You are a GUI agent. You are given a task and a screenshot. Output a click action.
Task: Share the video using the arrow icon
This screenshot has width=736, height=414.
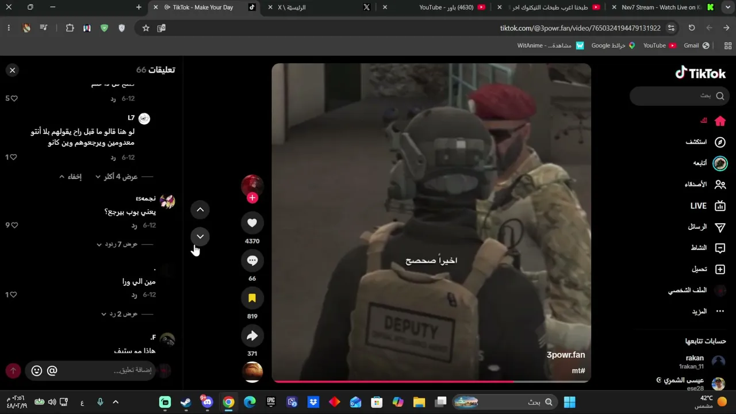coord(252,336)
